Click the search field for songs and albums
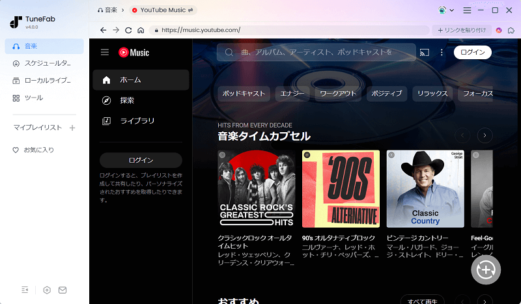The image size is (521, 304). pyautogui.click(x=317, y=52)
